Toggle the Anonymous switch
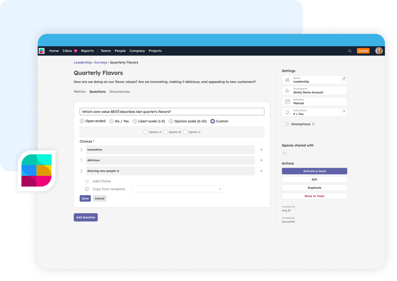 coord(286,124)
